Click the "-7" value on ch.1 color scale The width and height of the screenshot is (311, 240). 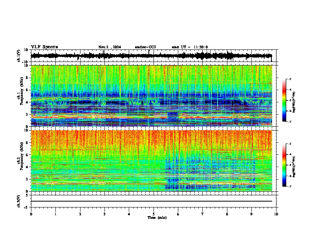point(290,122)
